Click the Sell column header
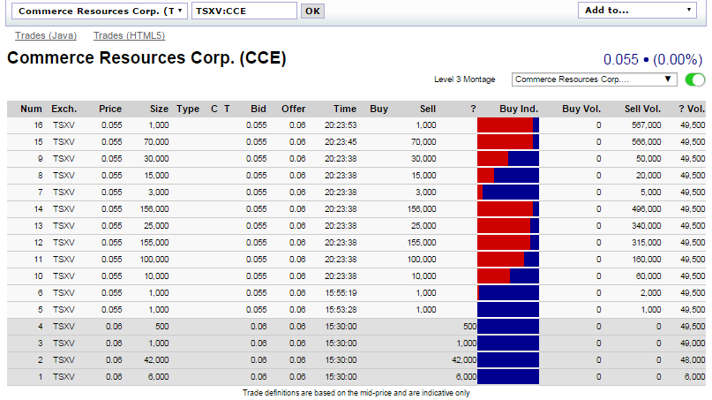 click(x=427, y=109)
